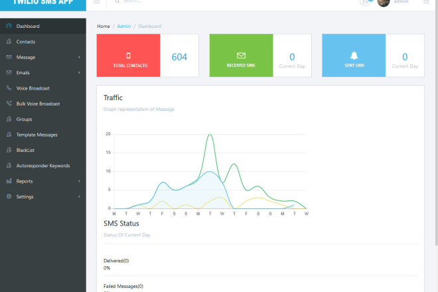Click the 20 value on chart y-axis
This screenshot has width=438, height=292.
click(108, 134)
